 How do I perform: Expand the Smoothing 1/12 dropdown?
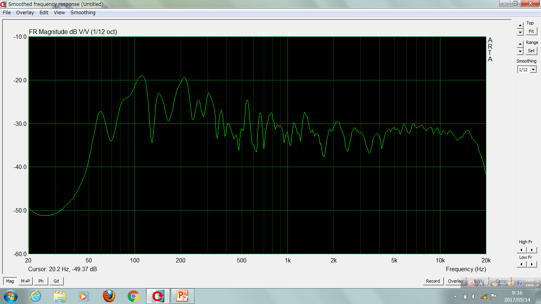533,70
